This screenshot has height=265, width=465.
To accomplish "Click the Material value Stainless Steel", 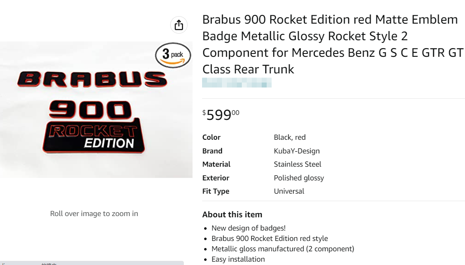I will click(297, 164).
